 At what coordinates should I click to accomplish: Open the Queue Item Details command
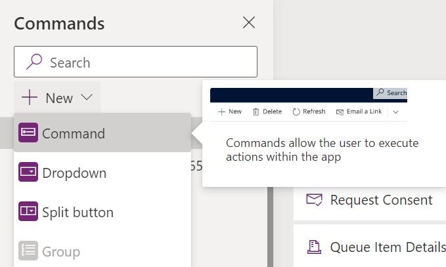click(388, 247)
